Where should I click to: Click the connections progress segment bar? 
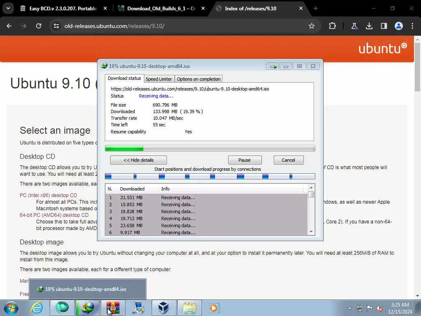(210, 177)
